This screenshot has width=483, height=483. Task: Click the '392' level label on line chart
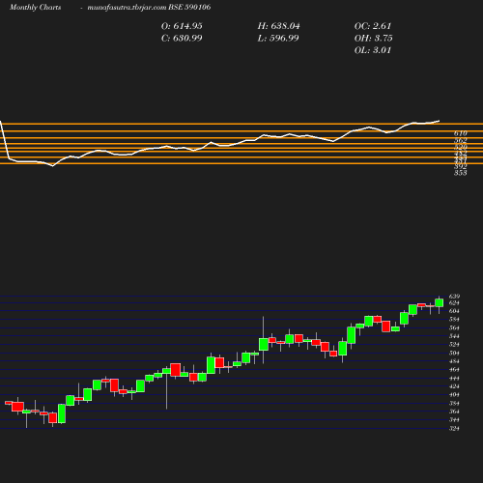click(461, 166)
